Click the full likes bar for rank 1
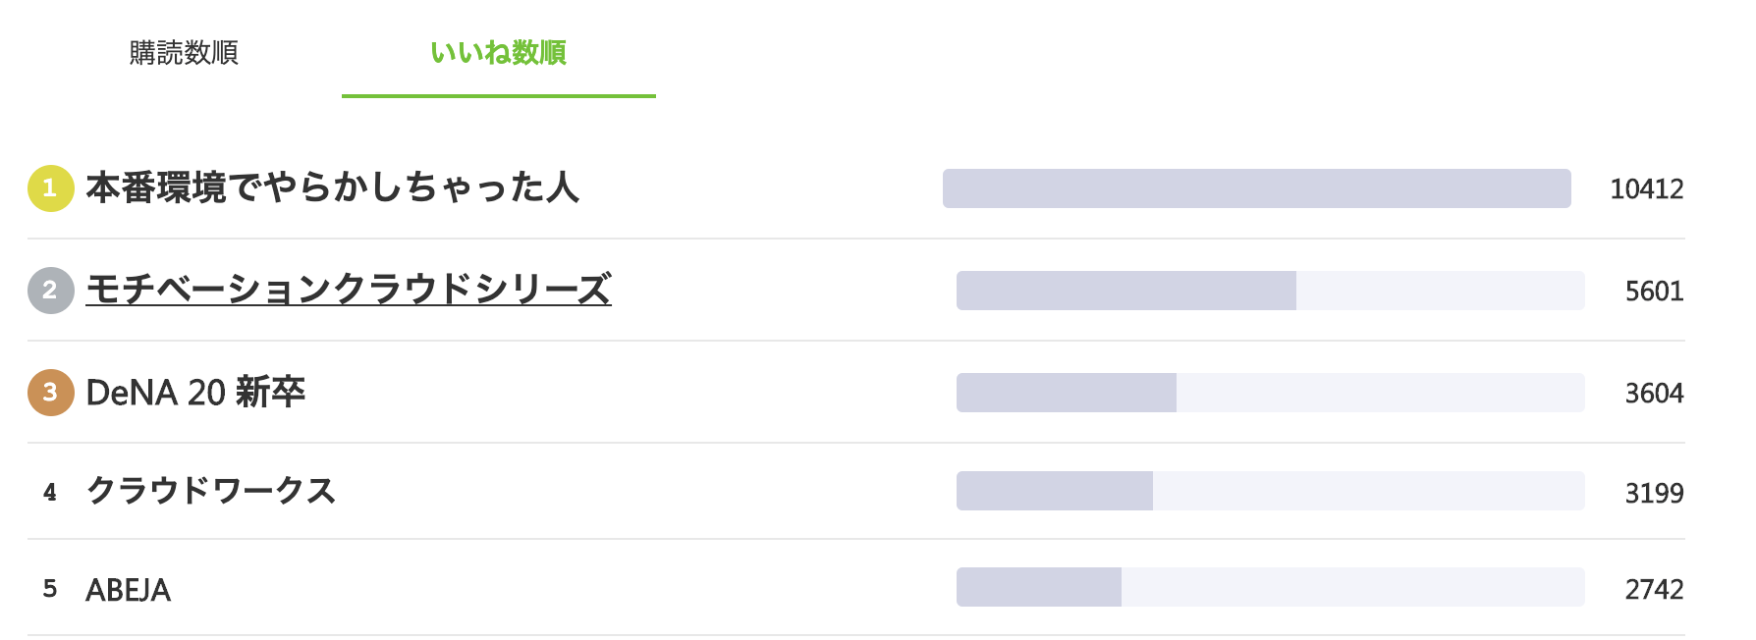Viewport: 1756px width, 640px height. 1256,188
